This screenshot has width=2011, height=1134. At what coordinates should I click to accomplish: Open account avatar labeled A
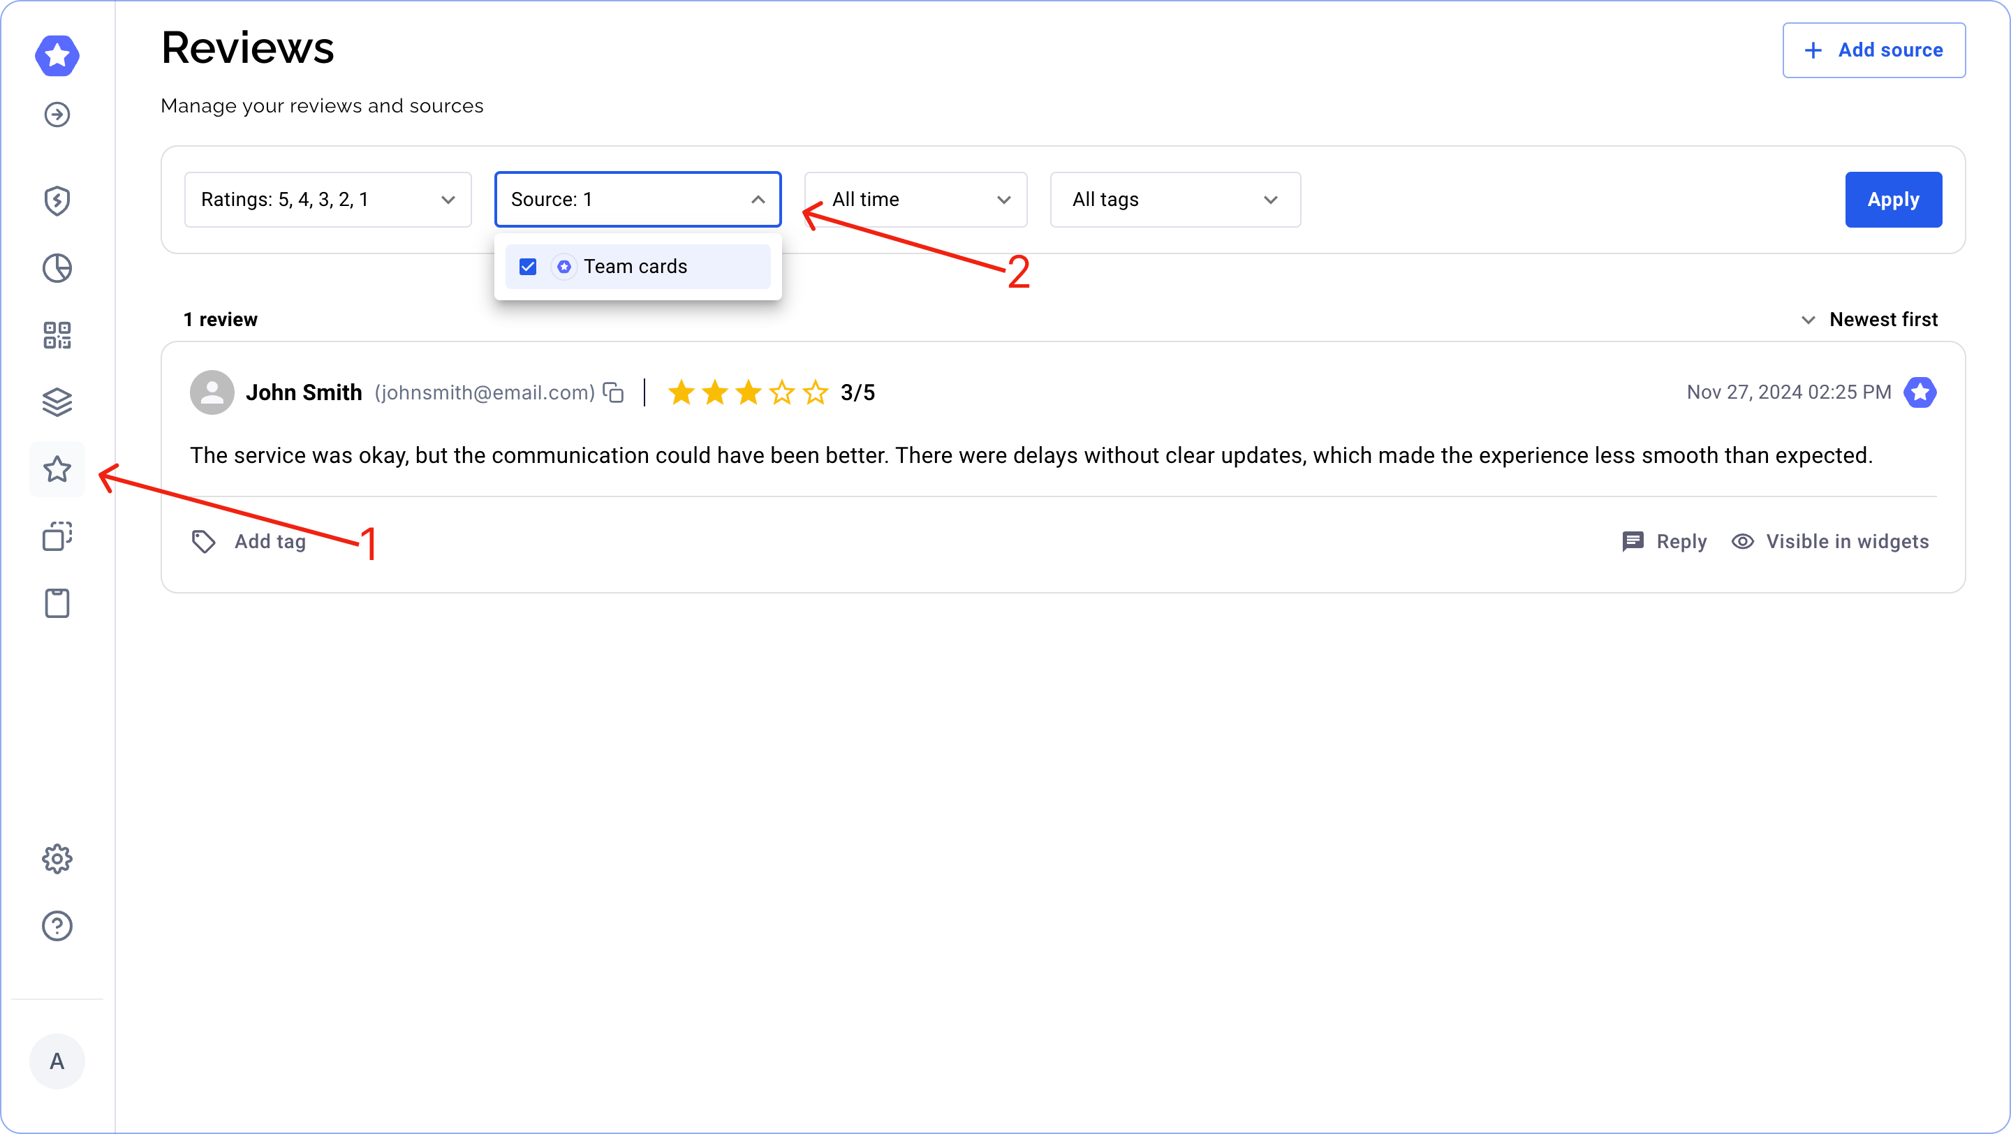tap(57, 1061)
